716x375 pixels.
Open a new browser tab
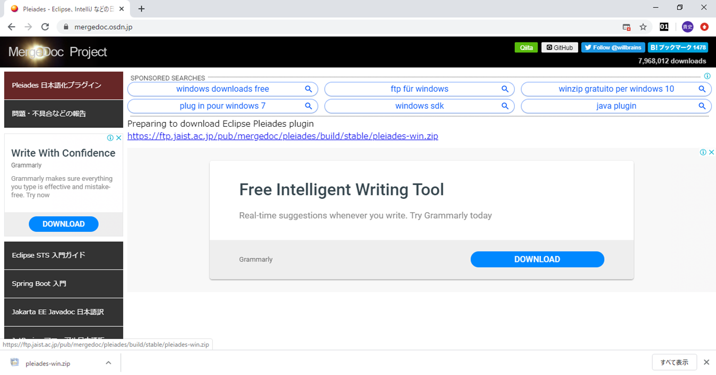(141, 8)
